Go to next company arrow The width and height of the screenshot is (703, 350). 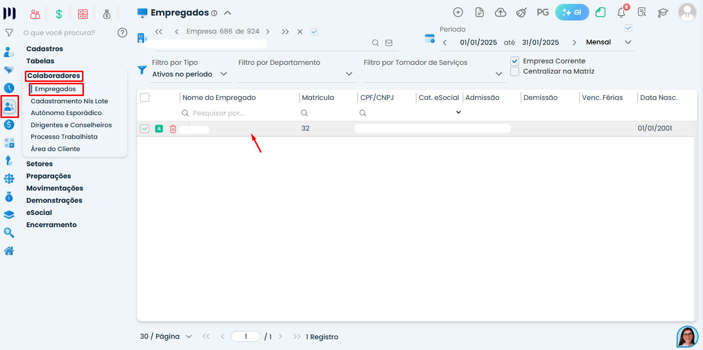point(268,32)
